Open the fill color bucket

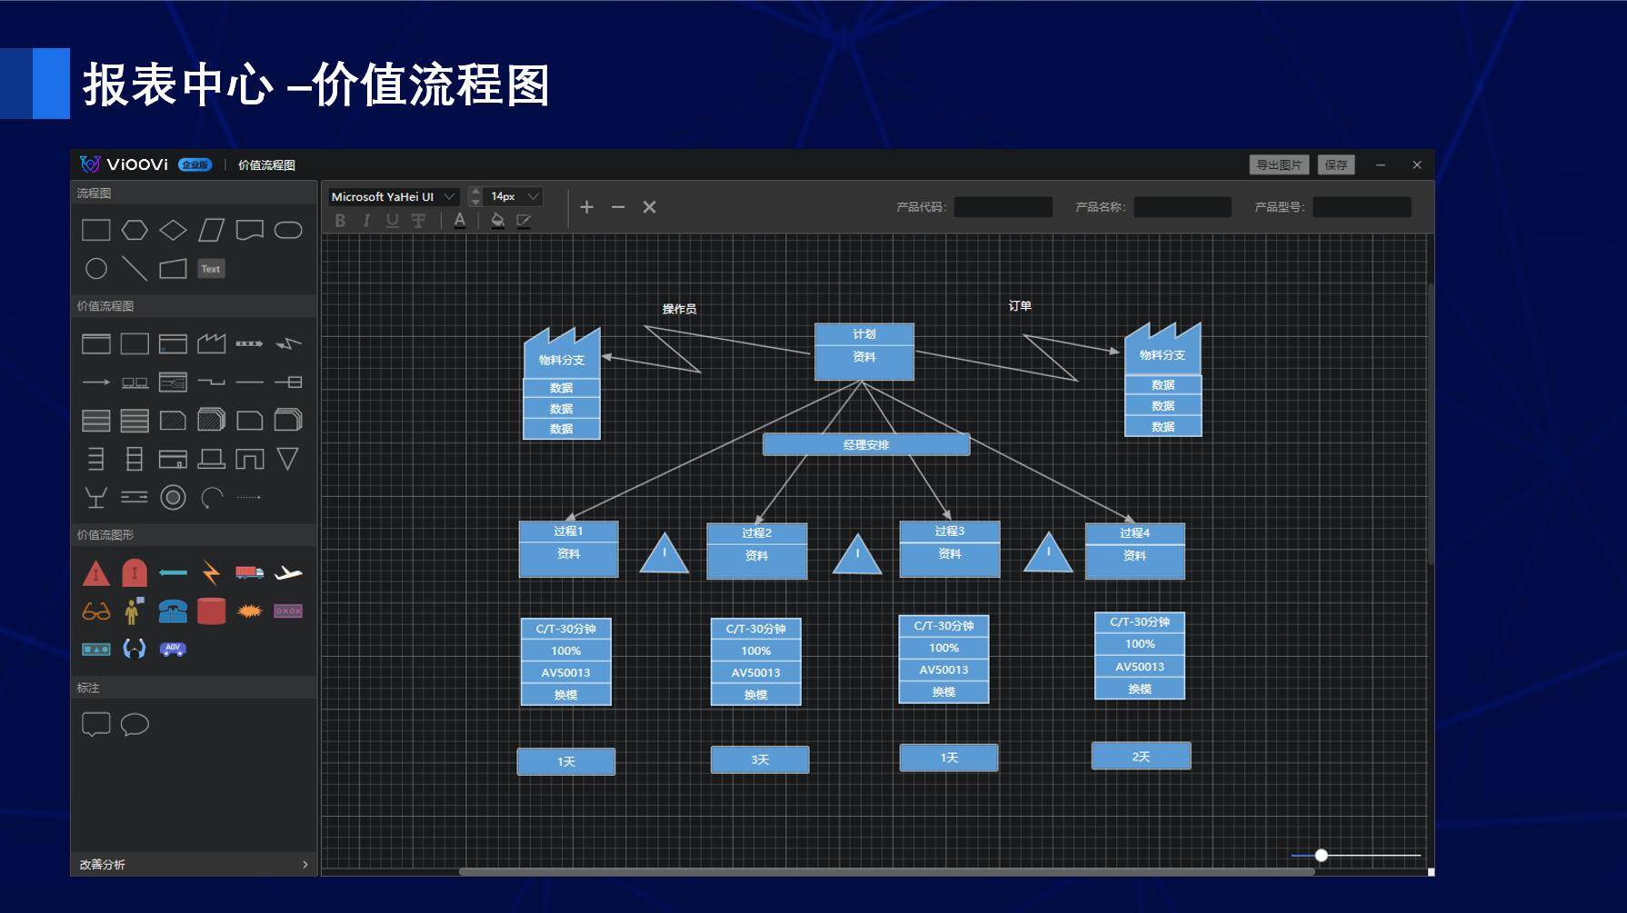[497, 220]
